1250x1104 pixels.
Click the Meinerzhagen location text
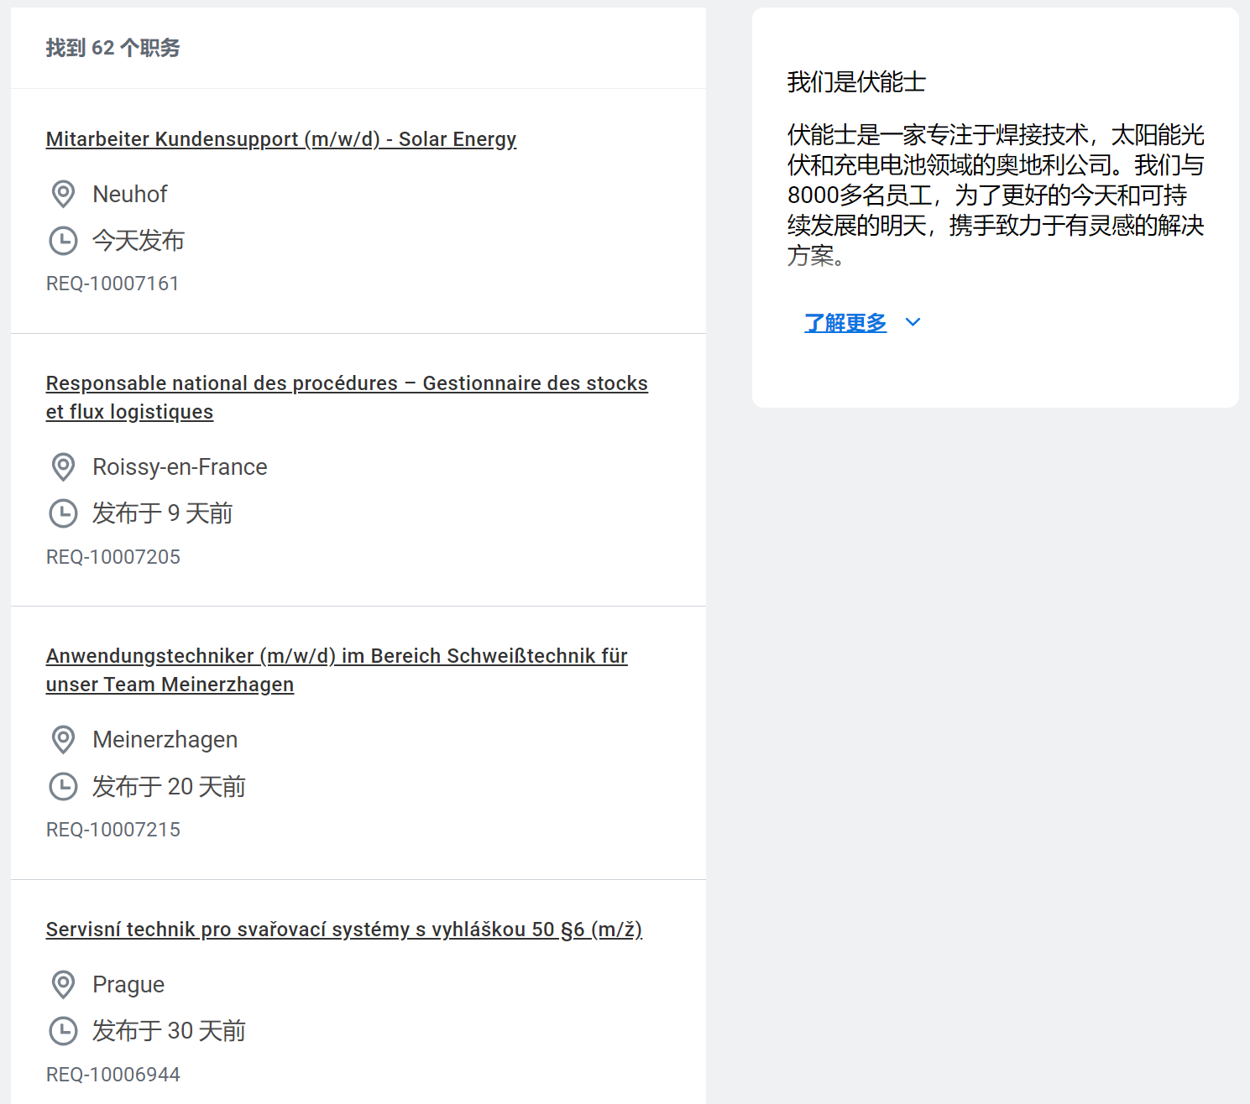[165, 739]
